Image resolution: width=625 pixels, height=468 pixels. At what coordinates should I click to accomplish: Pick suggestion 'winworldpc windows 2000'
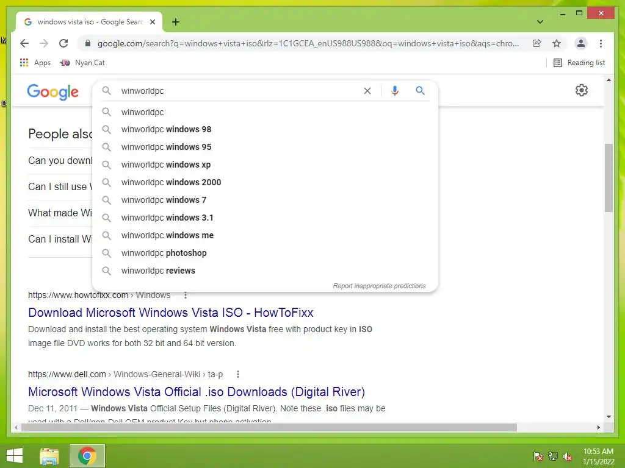tap(265, 182)
